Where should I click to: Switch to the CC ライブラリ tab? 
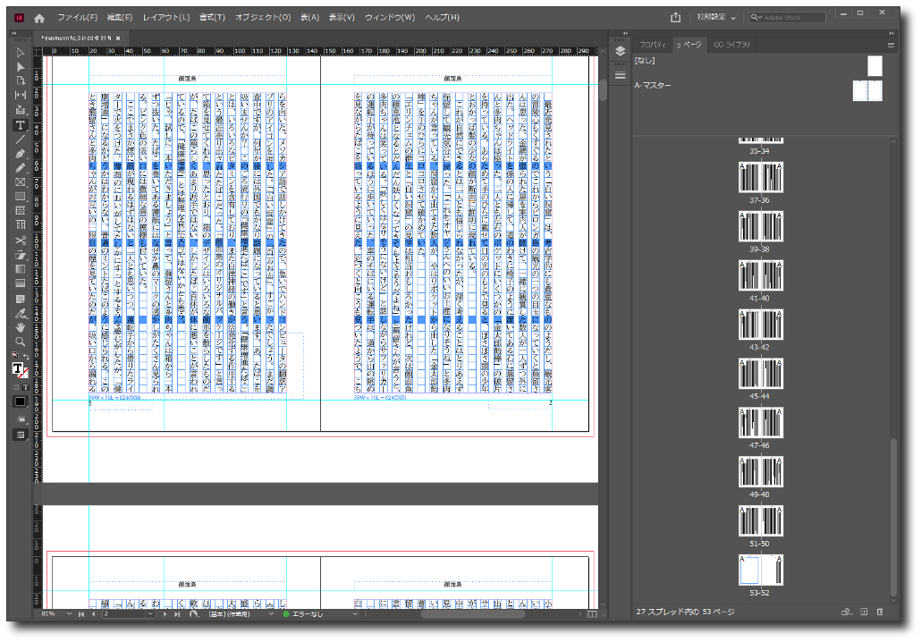[731, 45]
